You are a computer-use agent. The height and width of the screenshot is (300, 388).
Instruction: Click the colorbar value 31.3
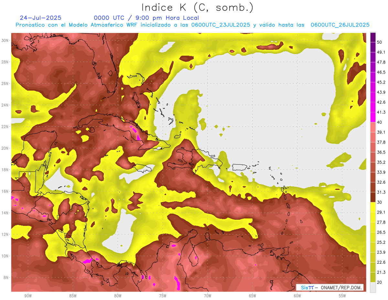381,192
